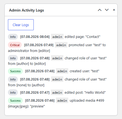This screenshot has height=119, width=122.
Task: Collapse the Admin Activity Logs panel
Action: pyautogui.click(x=114, y=10)
